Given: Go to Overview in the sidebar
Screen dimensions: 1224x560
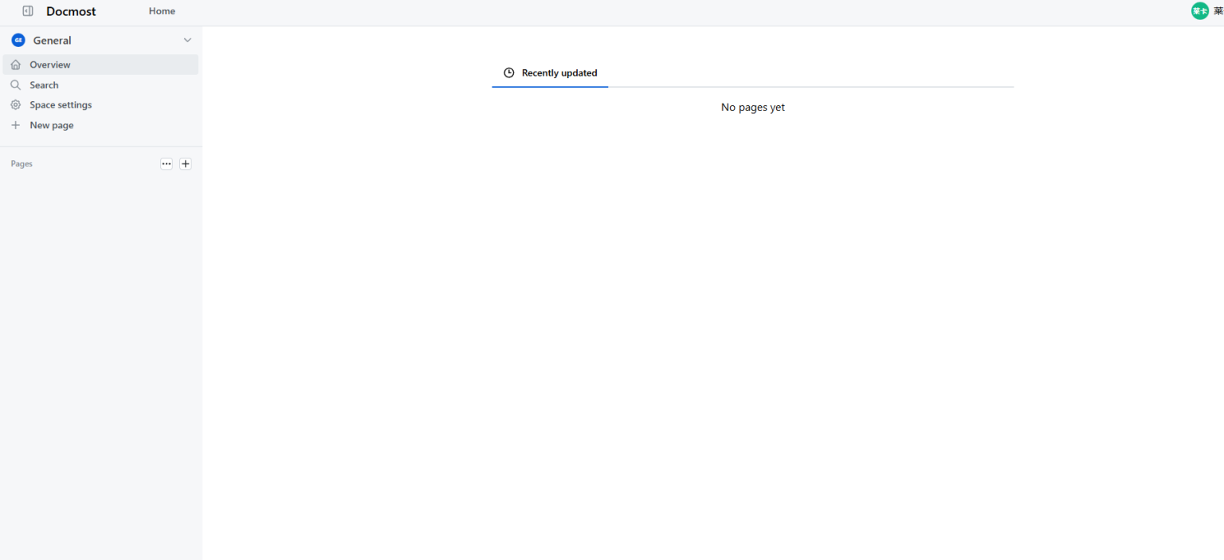Looking at the screenshot, I should (50, 65).
